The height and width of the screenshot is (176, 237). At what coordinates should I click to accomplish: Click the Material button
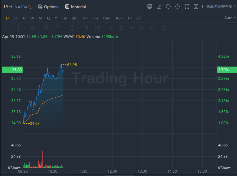point(75,6)
